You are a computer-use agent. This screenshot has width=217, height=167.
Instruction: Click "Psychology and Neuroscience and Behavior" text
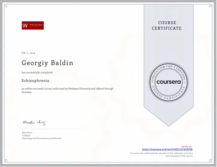pyautogui.click(x=42, y=138)
